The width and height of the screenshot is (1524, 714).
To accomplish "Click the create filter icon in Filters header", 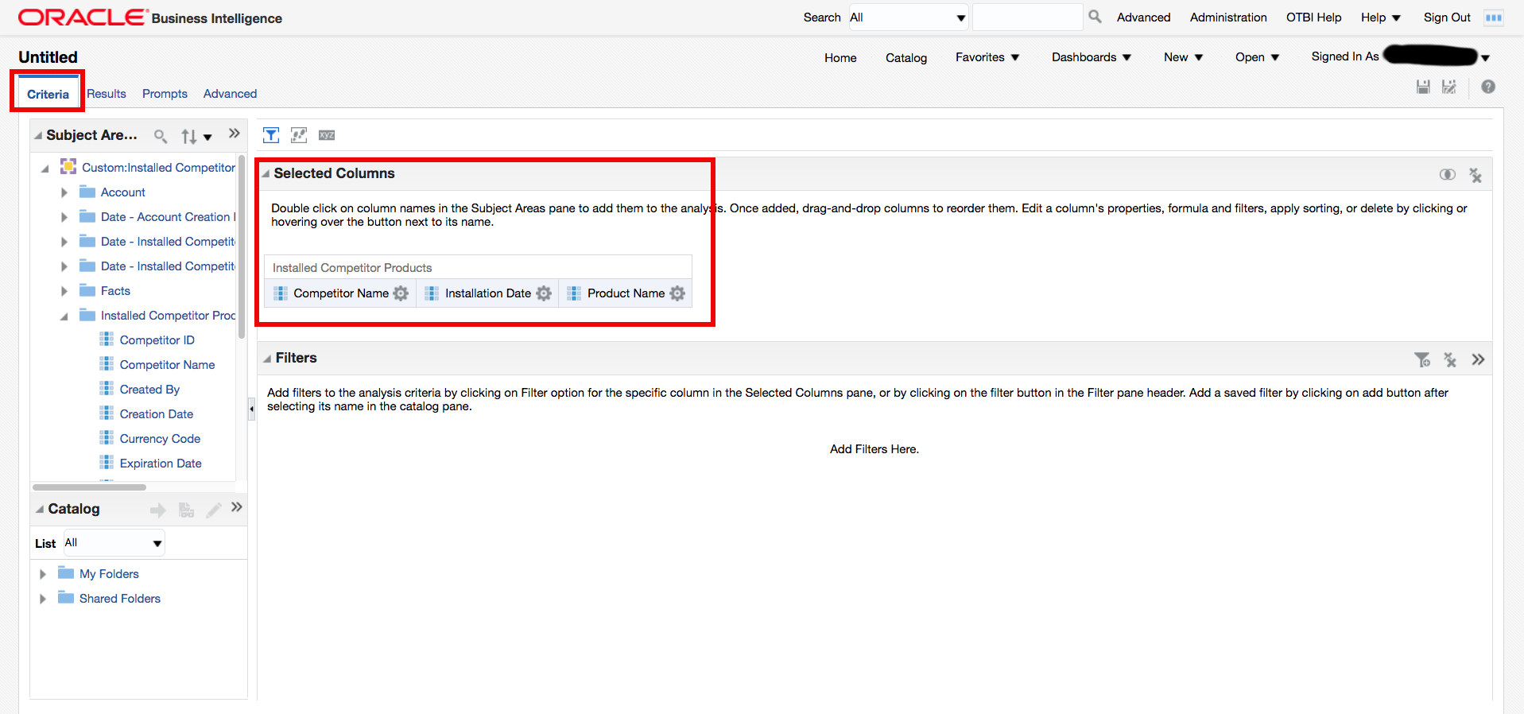I will coord(1422,360).
